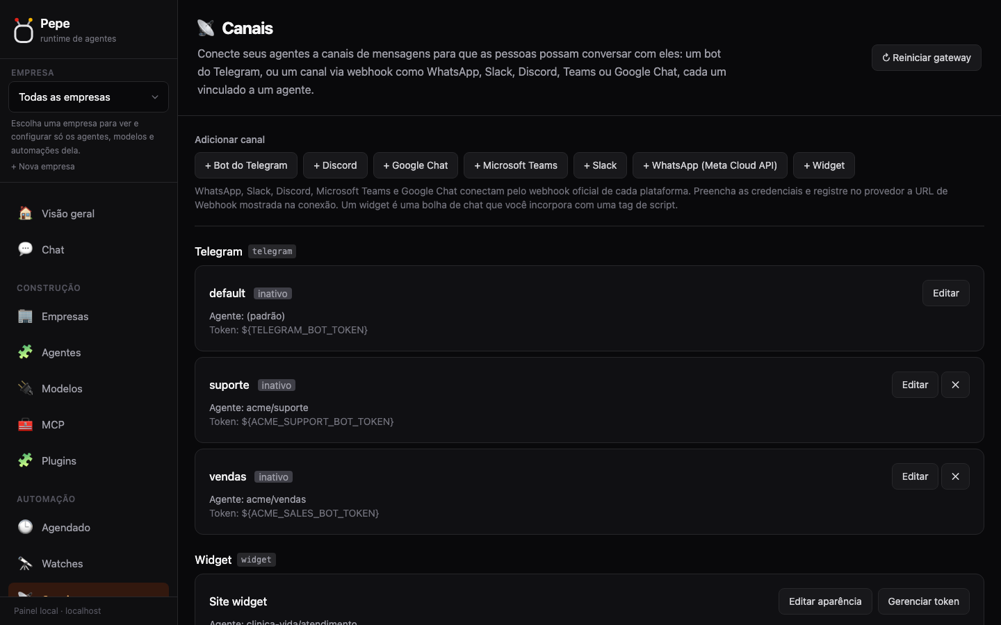Screen dimensions: 1001x625
Task: Go to Modelos section
Action: (88, 388)
